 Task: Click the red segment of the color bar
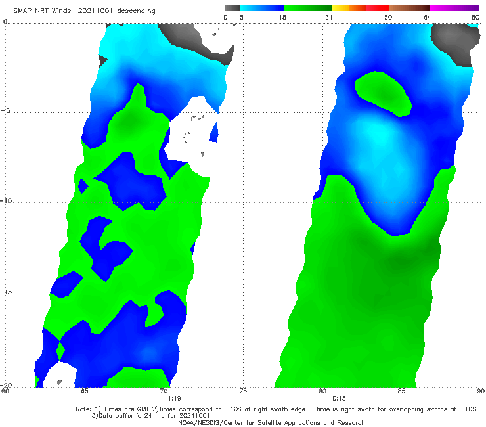click(x=377, y=8)
